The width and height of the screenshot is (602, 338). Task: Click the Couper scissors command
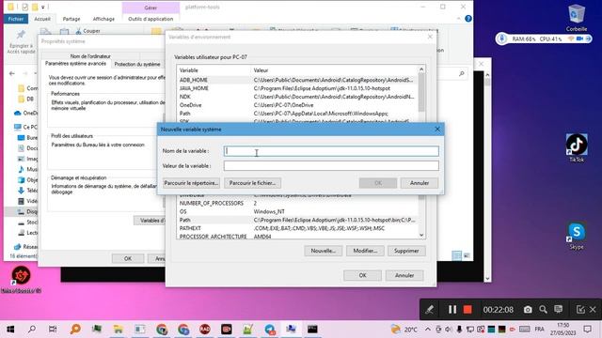[87, 31]
